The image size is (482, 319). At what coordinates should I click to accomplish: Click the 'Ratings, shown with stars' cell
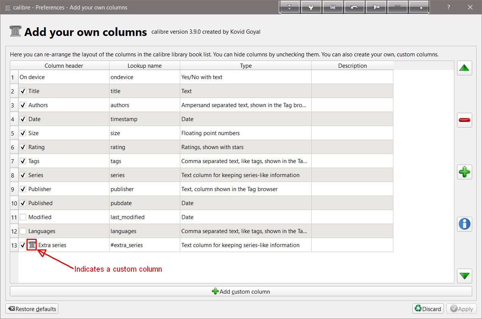click(x=246, y=147)
